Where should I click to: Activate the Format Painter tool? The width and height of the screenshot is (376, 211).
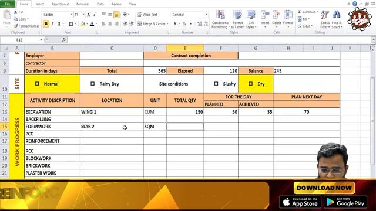click(26, 26)
